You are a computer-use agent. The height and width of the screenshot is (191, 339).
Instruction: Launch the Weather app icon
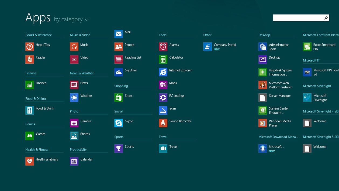tap(74, 98)
